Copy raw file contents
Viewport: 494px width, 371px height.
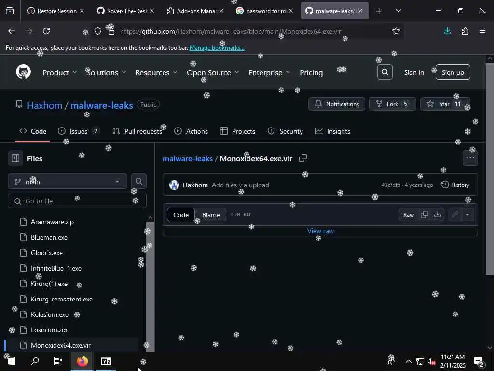(x=425, y=214)
